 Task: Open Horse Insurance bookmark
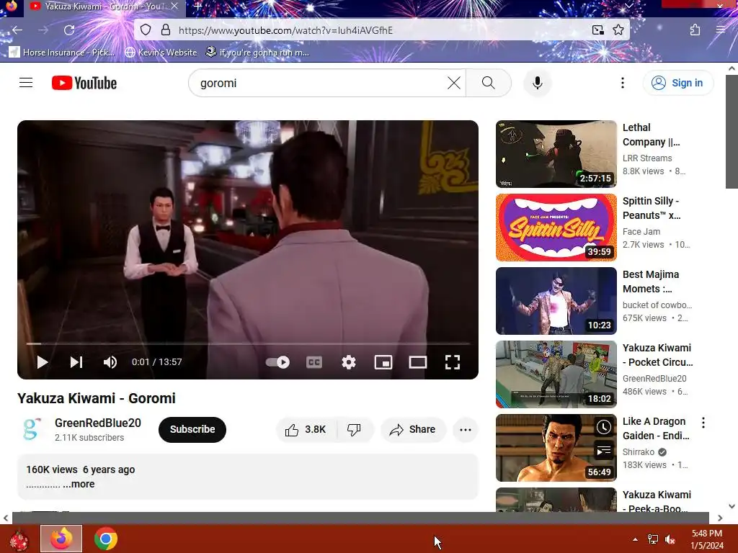(62, 52)
